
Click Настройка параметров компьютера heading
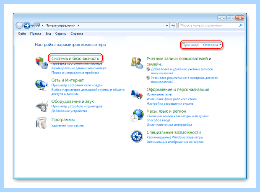(70, 45)
